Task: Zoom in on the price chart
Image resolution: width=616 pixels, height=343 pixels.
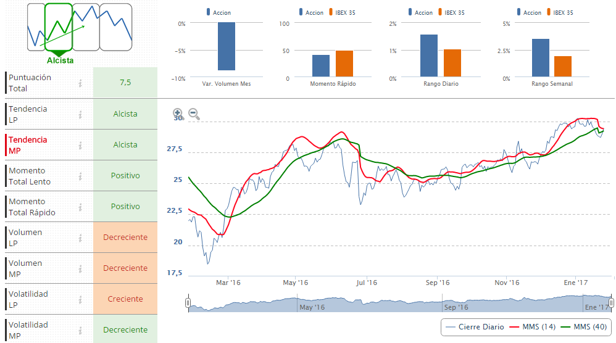Action: coord(178,114)
